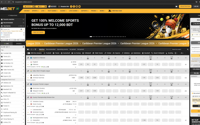Open the sports list hamburger dropdown
This screenshot has height=125, width=200.
point(176,53)
